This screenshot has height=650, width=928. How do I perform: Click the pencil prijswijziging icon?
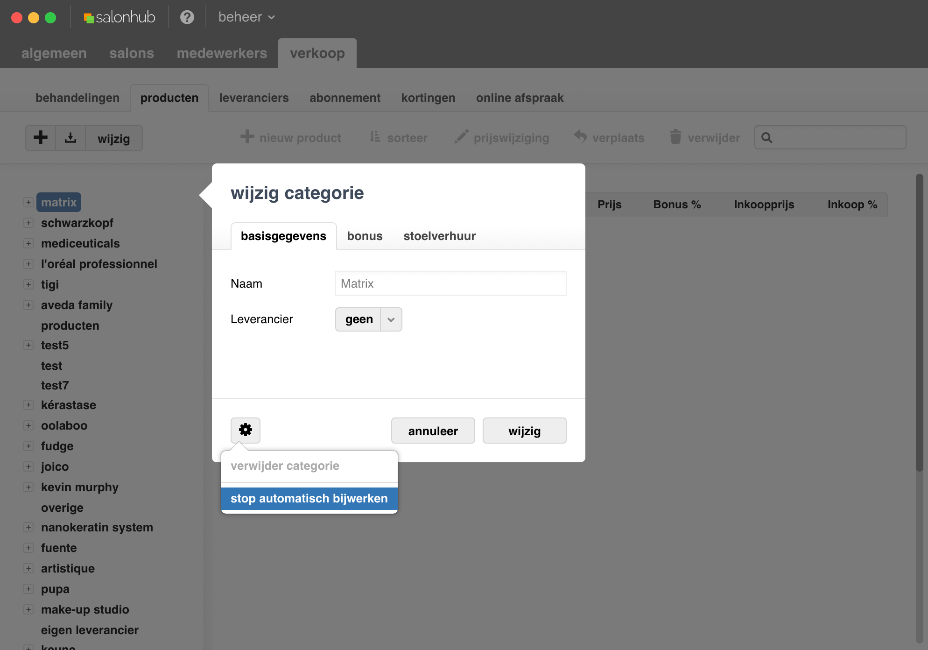[x=461, y=137]
